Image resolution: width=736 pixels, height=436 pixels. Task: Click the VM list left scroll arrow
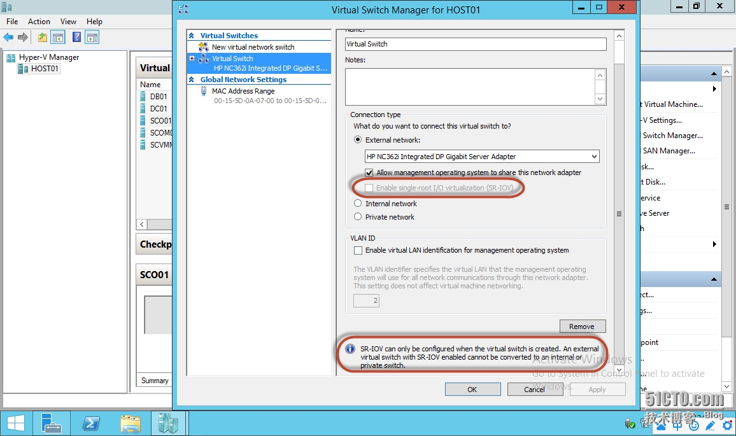coord(142,224)
